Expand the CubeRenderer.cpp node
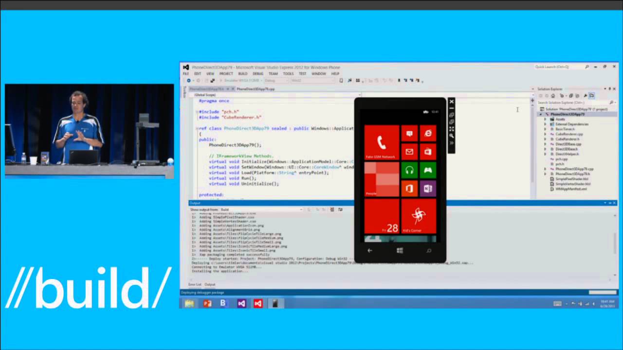The height and width of the screenshot is (350, 623). [x=545, y=134]
